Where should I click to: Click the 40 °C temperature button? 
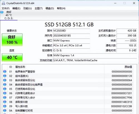point(12,57)
